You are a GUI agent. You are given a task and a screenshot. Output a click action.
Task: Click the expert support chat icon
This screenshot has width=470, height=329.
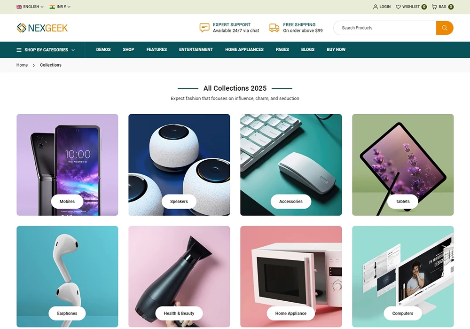[x=204, y=28]
